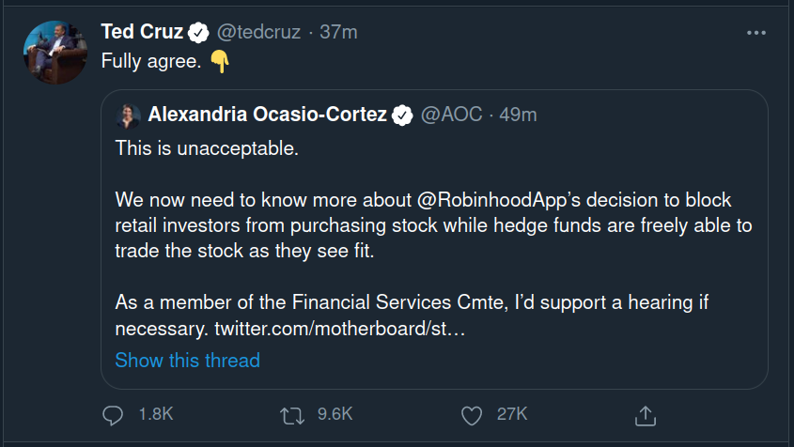This screenshot has height=447, width=794.
Task: Click the retweet arrows icon
Action: pos(292,414)
